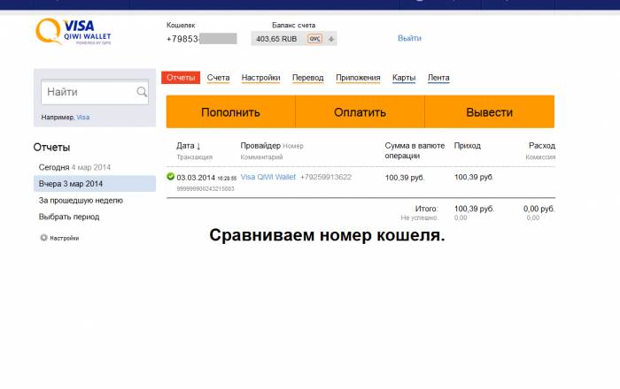Click into the Найти search field
Image resolution: width=620 pixels, height=389 pixels.
pos(89,92)
